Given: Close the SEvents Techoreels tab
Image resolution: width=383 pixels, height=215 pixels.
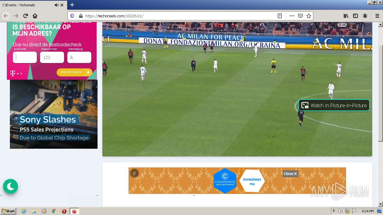Looking at the screenshot, I should pyautogui.click(x=62, y=5).
